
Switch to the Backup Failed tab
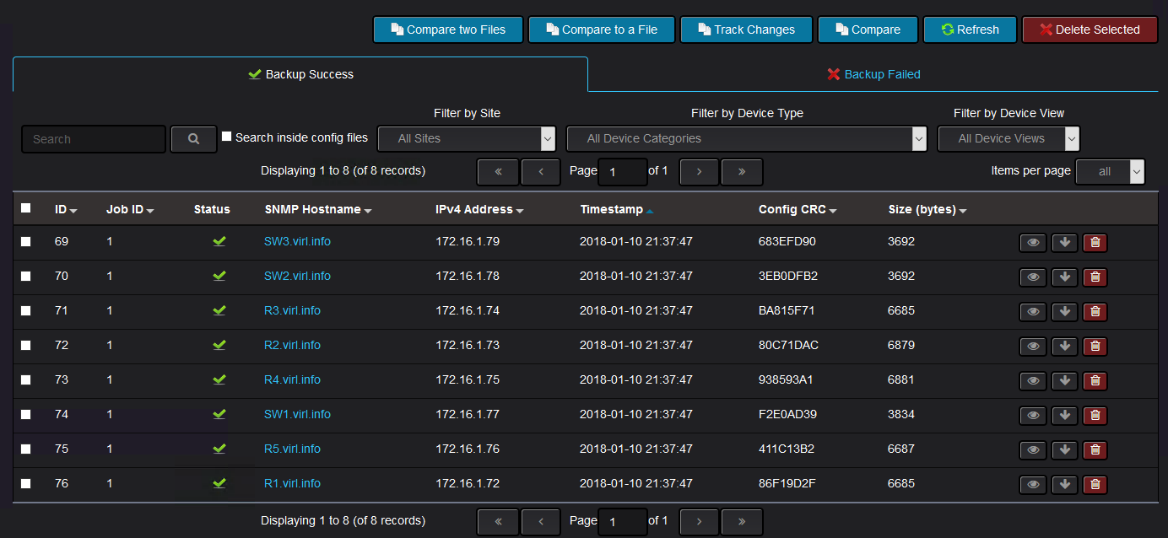[873, 74]
